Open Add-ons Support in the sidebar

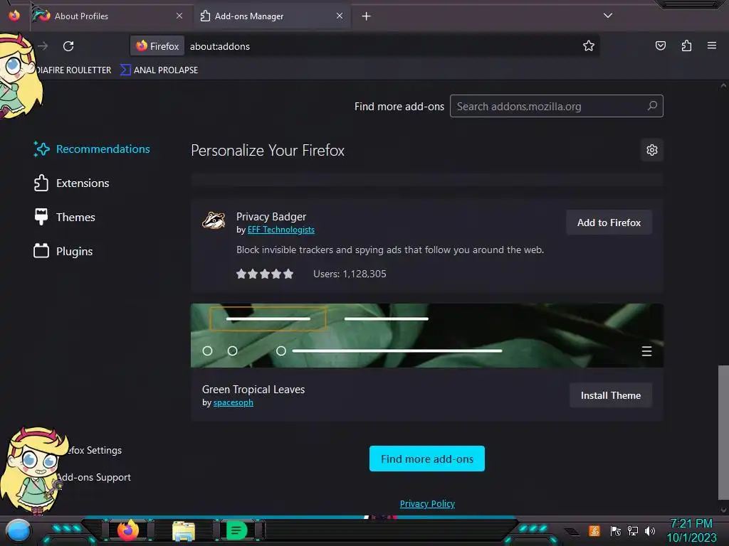pyautogui.click(x=93, y=477)
